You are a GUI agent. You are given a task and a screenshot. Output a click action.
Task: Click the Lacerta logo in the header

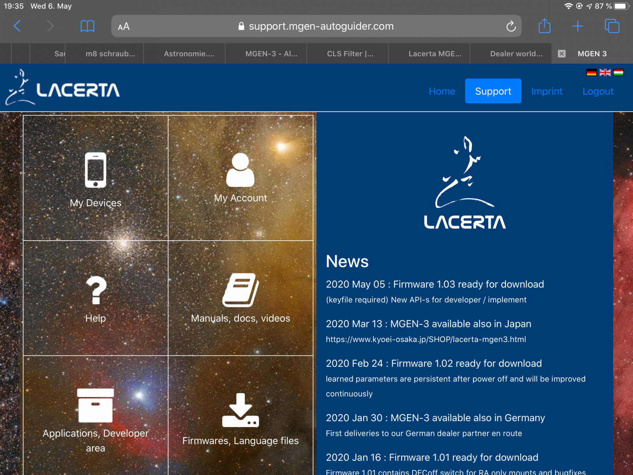click(63, 87)
